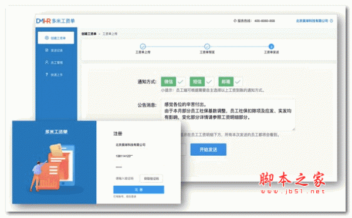Go to the 工资单预览 step circle
Image resolution: width=352 pixels, height=218 pixels.
point(207,46)
